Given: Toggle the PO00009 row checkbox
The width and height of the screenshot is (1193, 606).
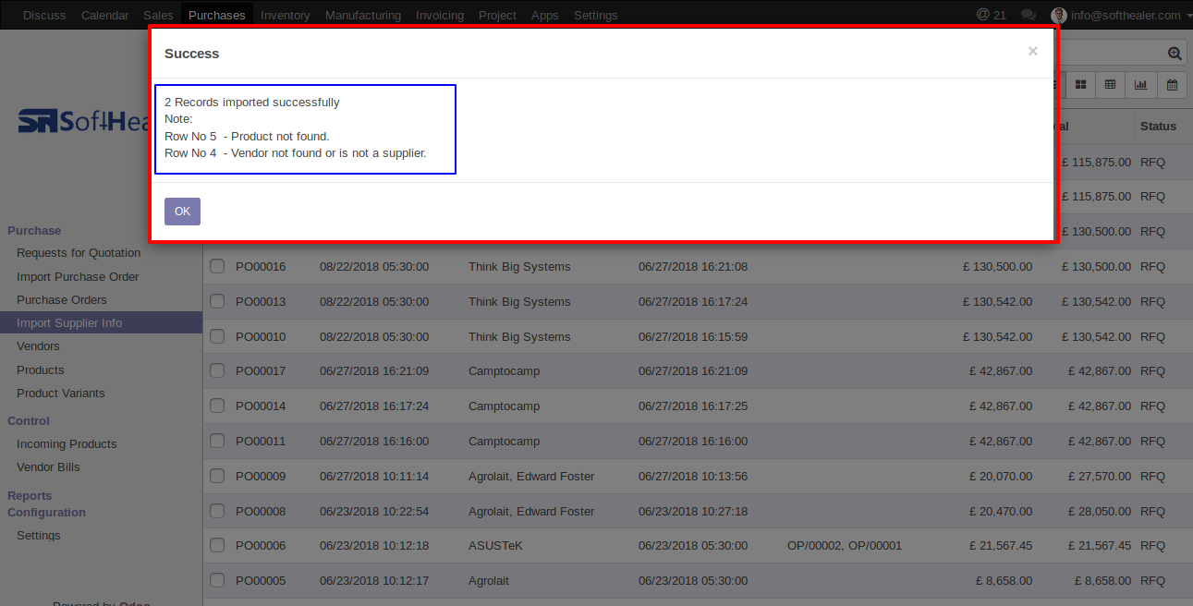Looking at the screenshot, I should [x=217, y=476].
